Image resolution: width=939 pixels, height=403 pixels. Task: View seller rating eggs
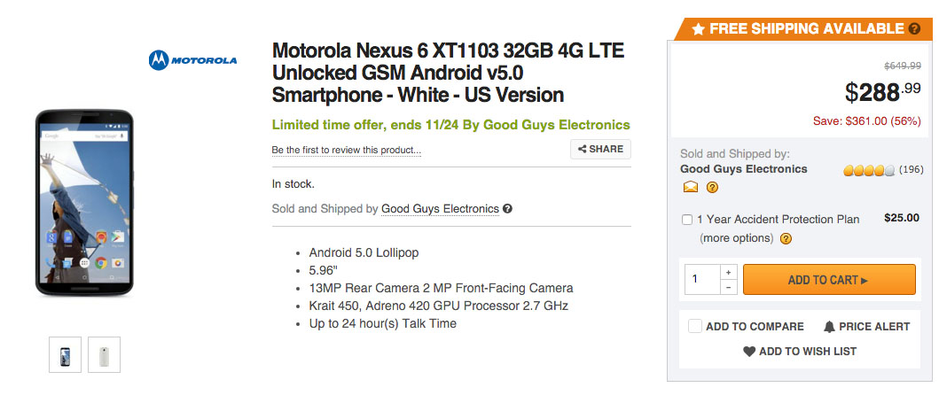tap(868, 169)
